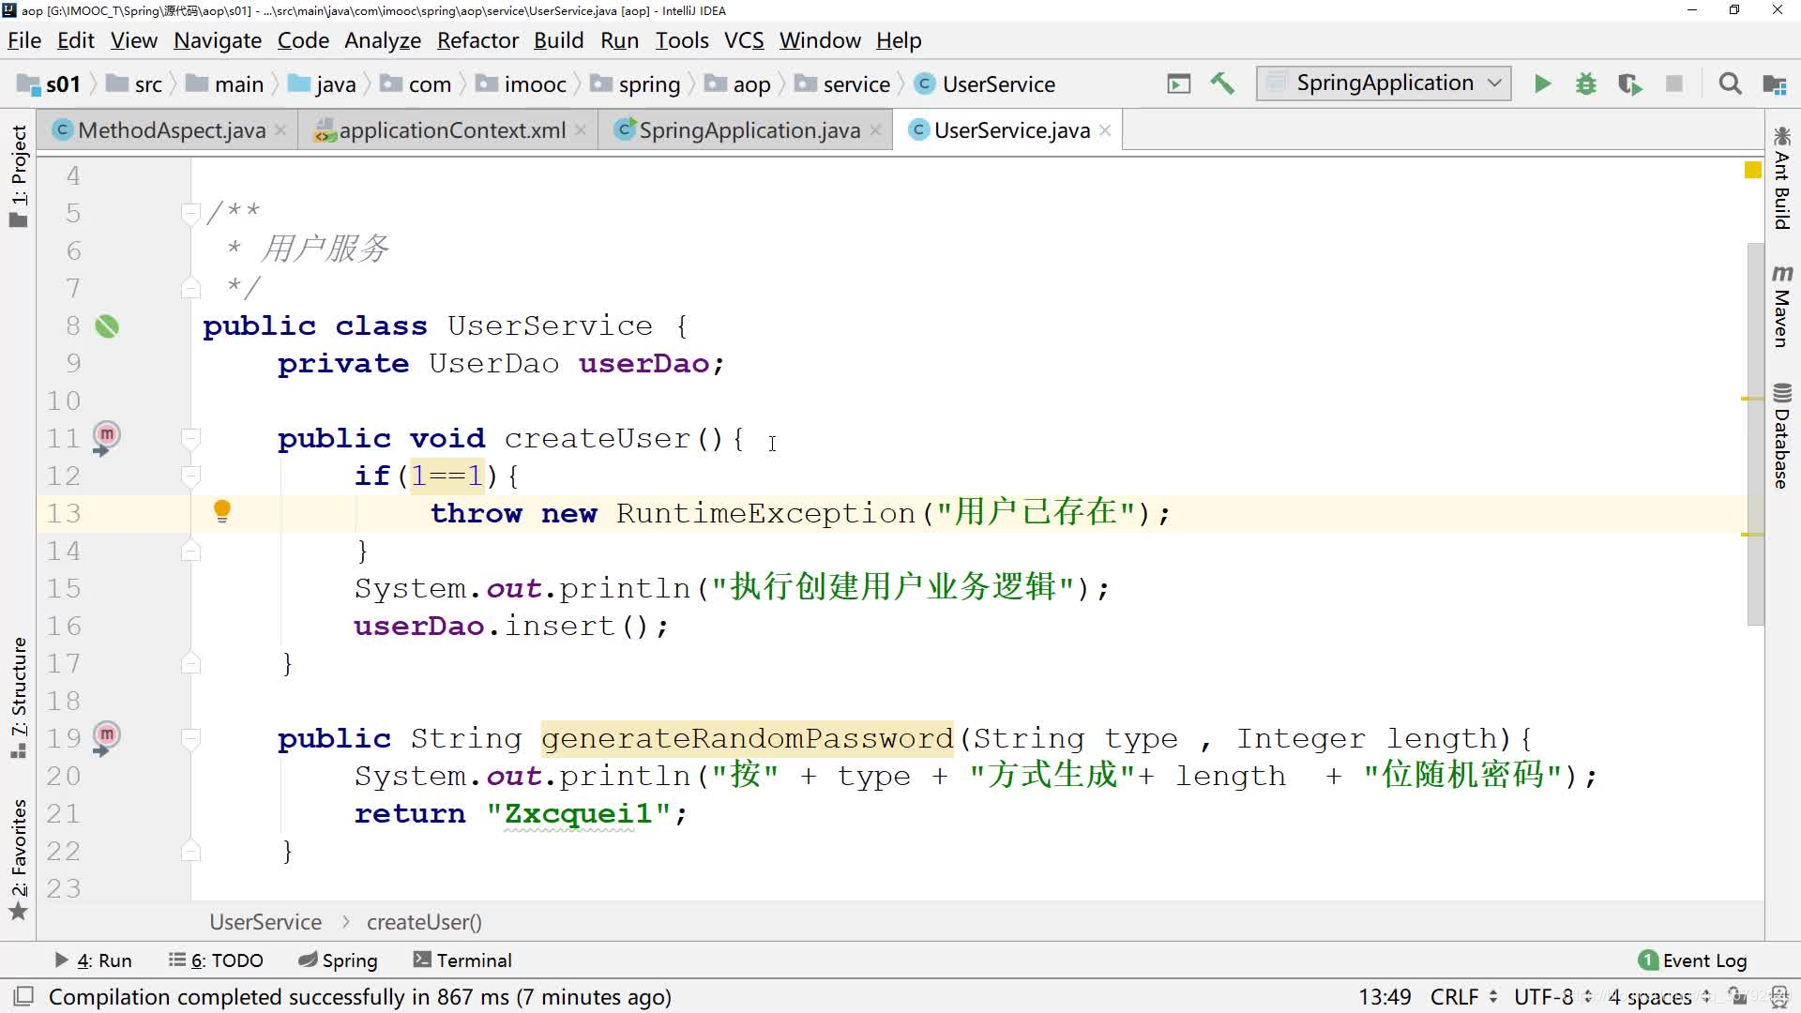Run SpringApplication with the green play icon
The width and height of the screenshot is (1801, 1013).
1542,83
